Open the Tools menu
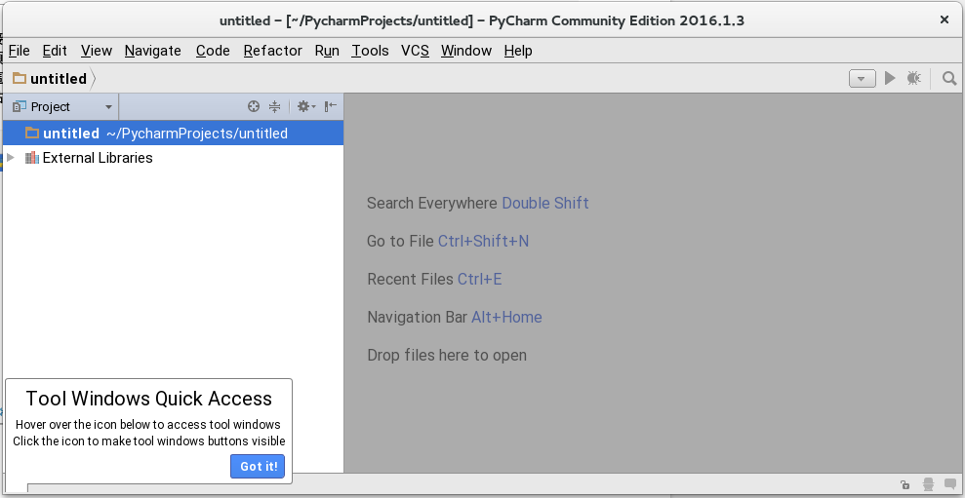 point(370,51)
